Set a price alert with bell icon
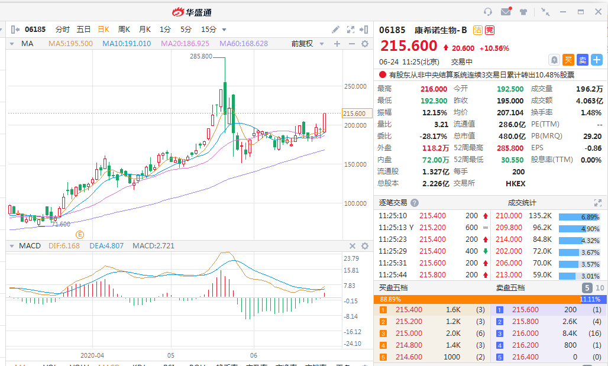 554,60
